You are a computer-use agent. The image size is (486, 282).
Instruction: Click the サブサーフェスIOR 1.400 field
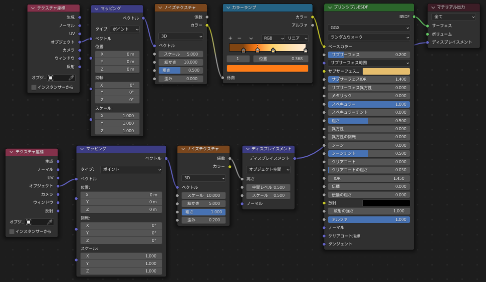369,79
